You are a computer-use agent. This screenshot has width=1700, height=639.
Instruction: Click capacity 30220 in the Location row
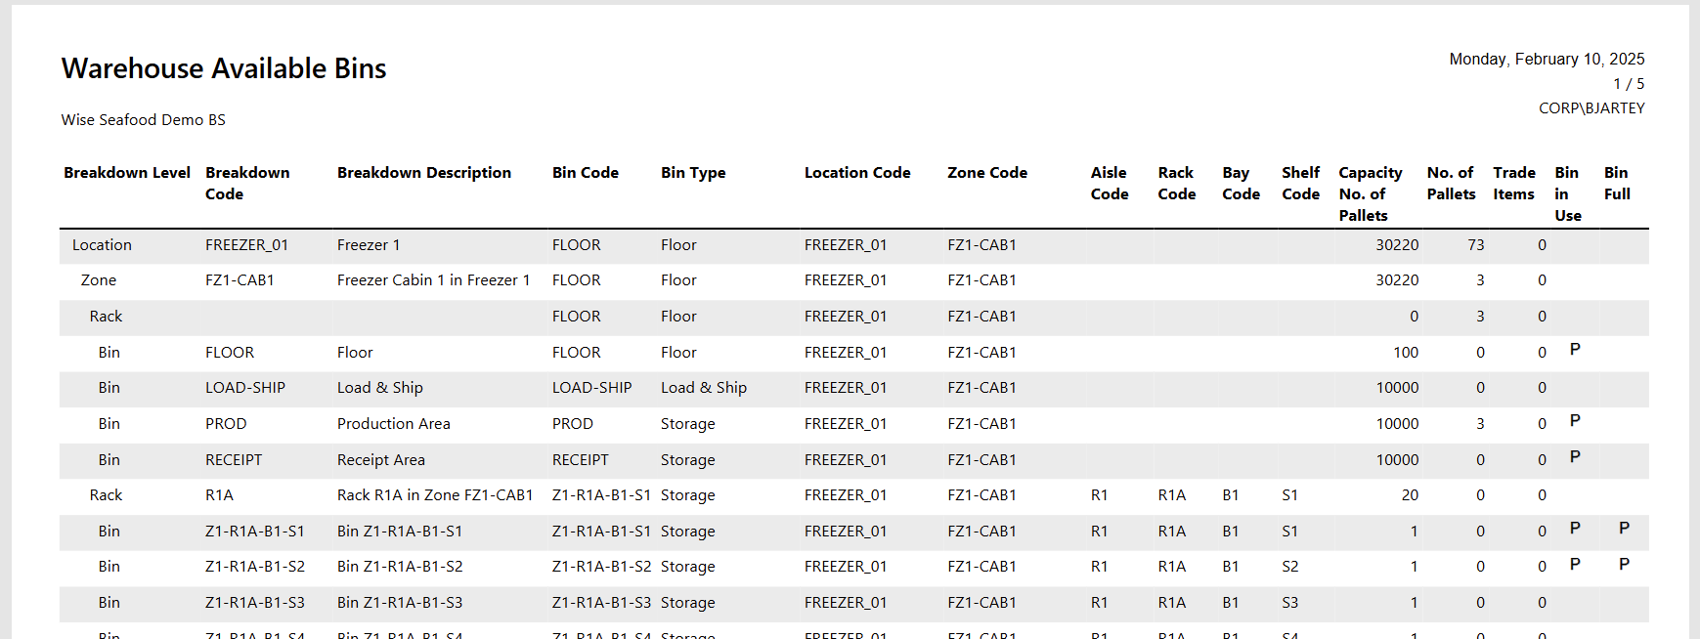coord(1397,245)
